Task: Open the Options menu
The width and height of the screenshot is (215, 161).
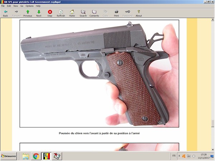Action: tap(29, 6)
